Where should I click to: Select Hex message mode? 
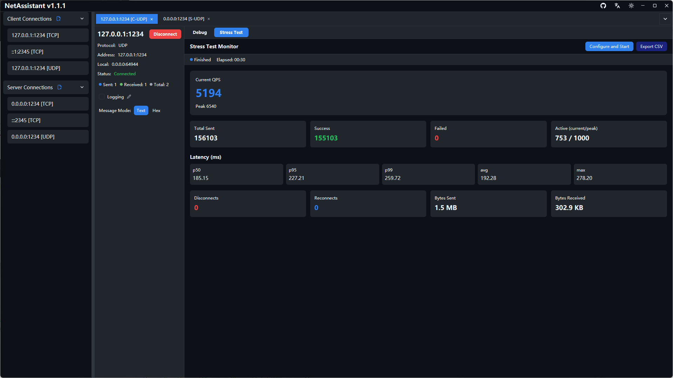coord(156,110)
